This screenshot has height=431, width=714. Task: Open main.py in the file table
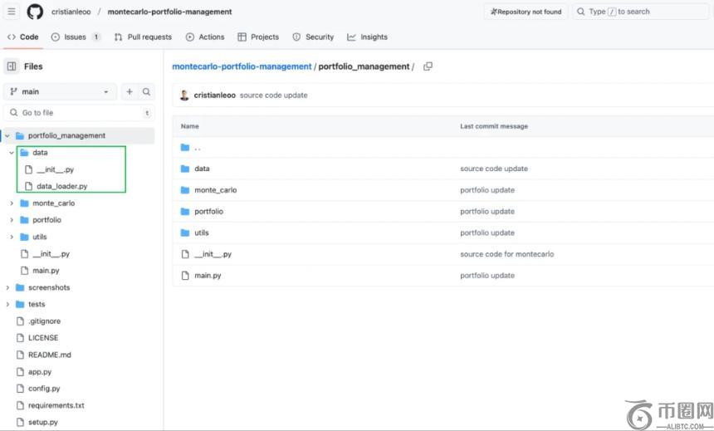[x=208, y=276]
